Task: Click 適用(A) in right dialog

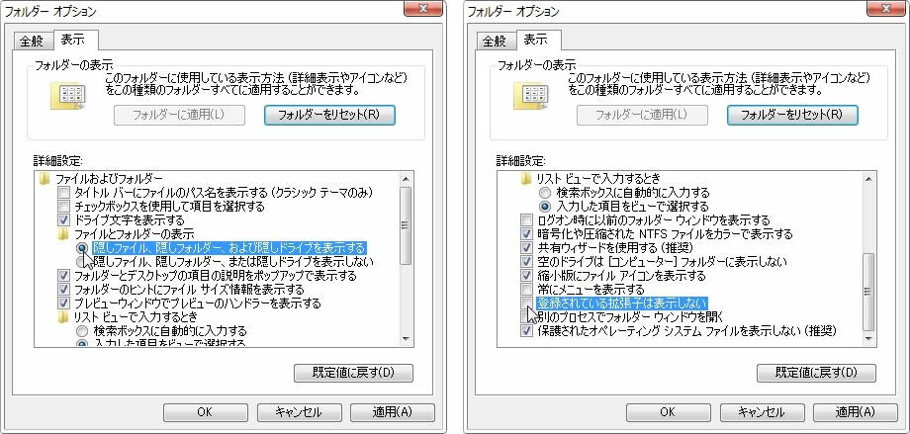Action: [856, 412]
